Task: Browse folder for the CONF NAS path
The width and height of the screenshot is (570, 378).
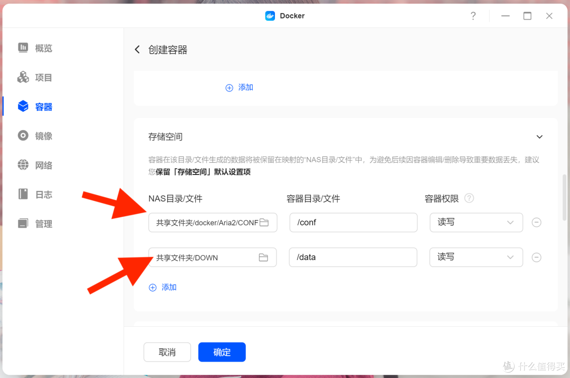Action: [x=264, y=223]
